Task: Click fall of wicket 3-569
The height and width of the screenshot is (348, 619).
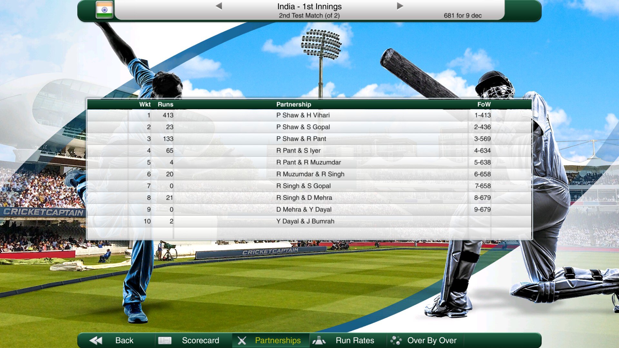Action: 482,139
